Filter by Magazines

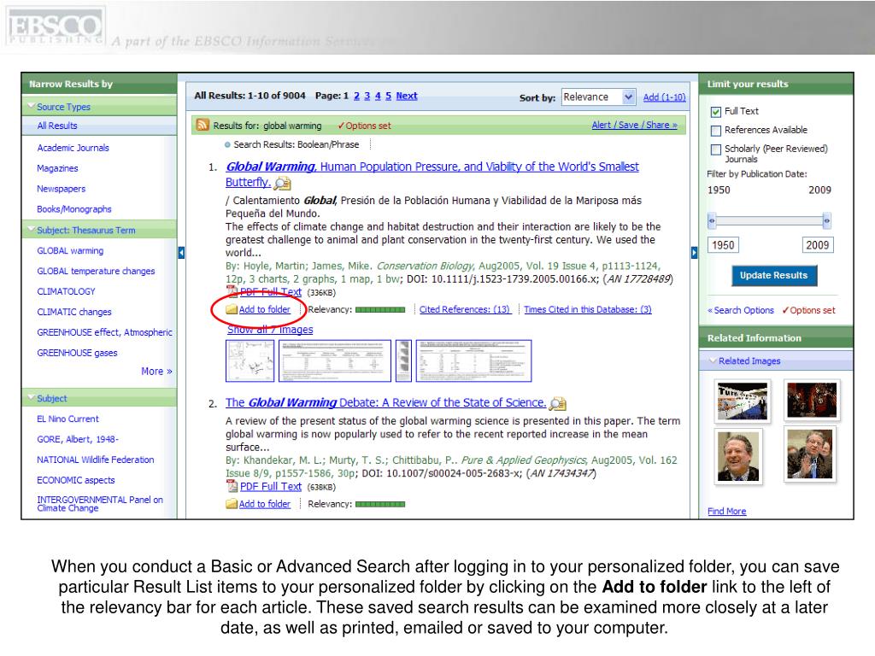coord(57,168)
